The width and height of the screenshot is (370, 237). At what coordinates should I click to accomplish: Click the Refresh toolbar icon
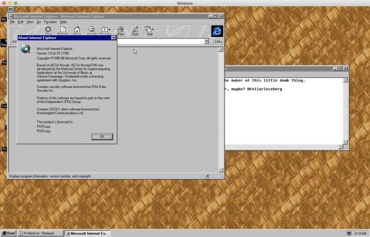pos(63,30)
